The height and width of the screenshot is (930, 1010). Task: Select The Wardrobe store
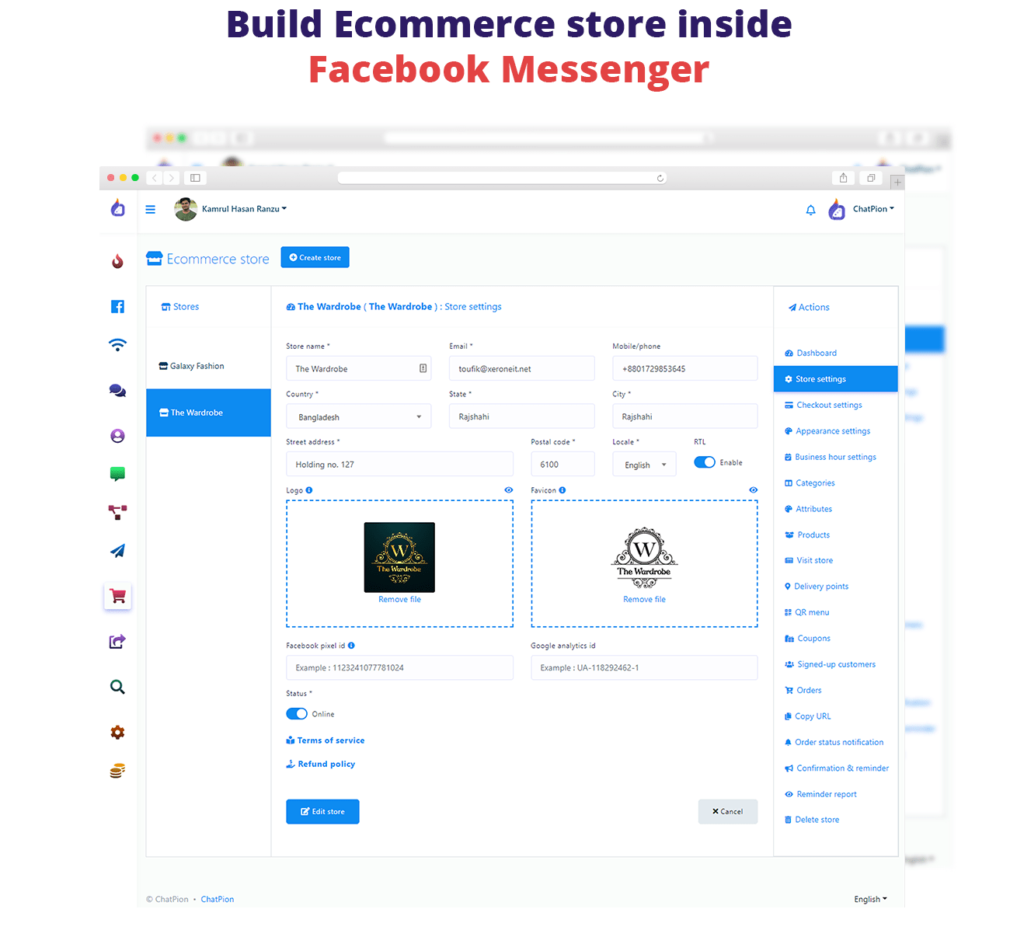(x=208, y=413)
